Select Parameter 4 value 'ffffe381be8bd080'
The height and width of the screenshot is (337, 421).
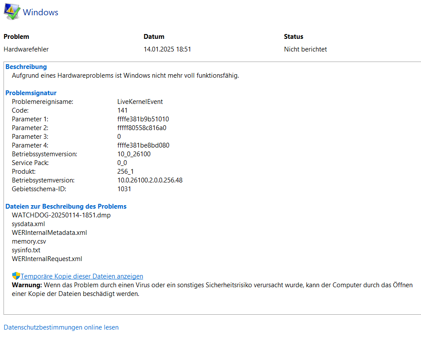(143, 145)
